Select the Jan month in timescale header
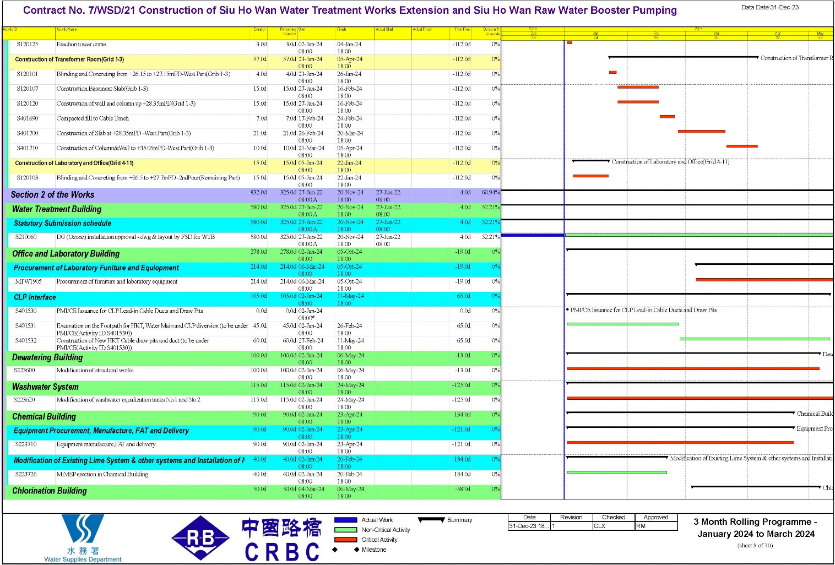835x565 pixels. [595, 34]
